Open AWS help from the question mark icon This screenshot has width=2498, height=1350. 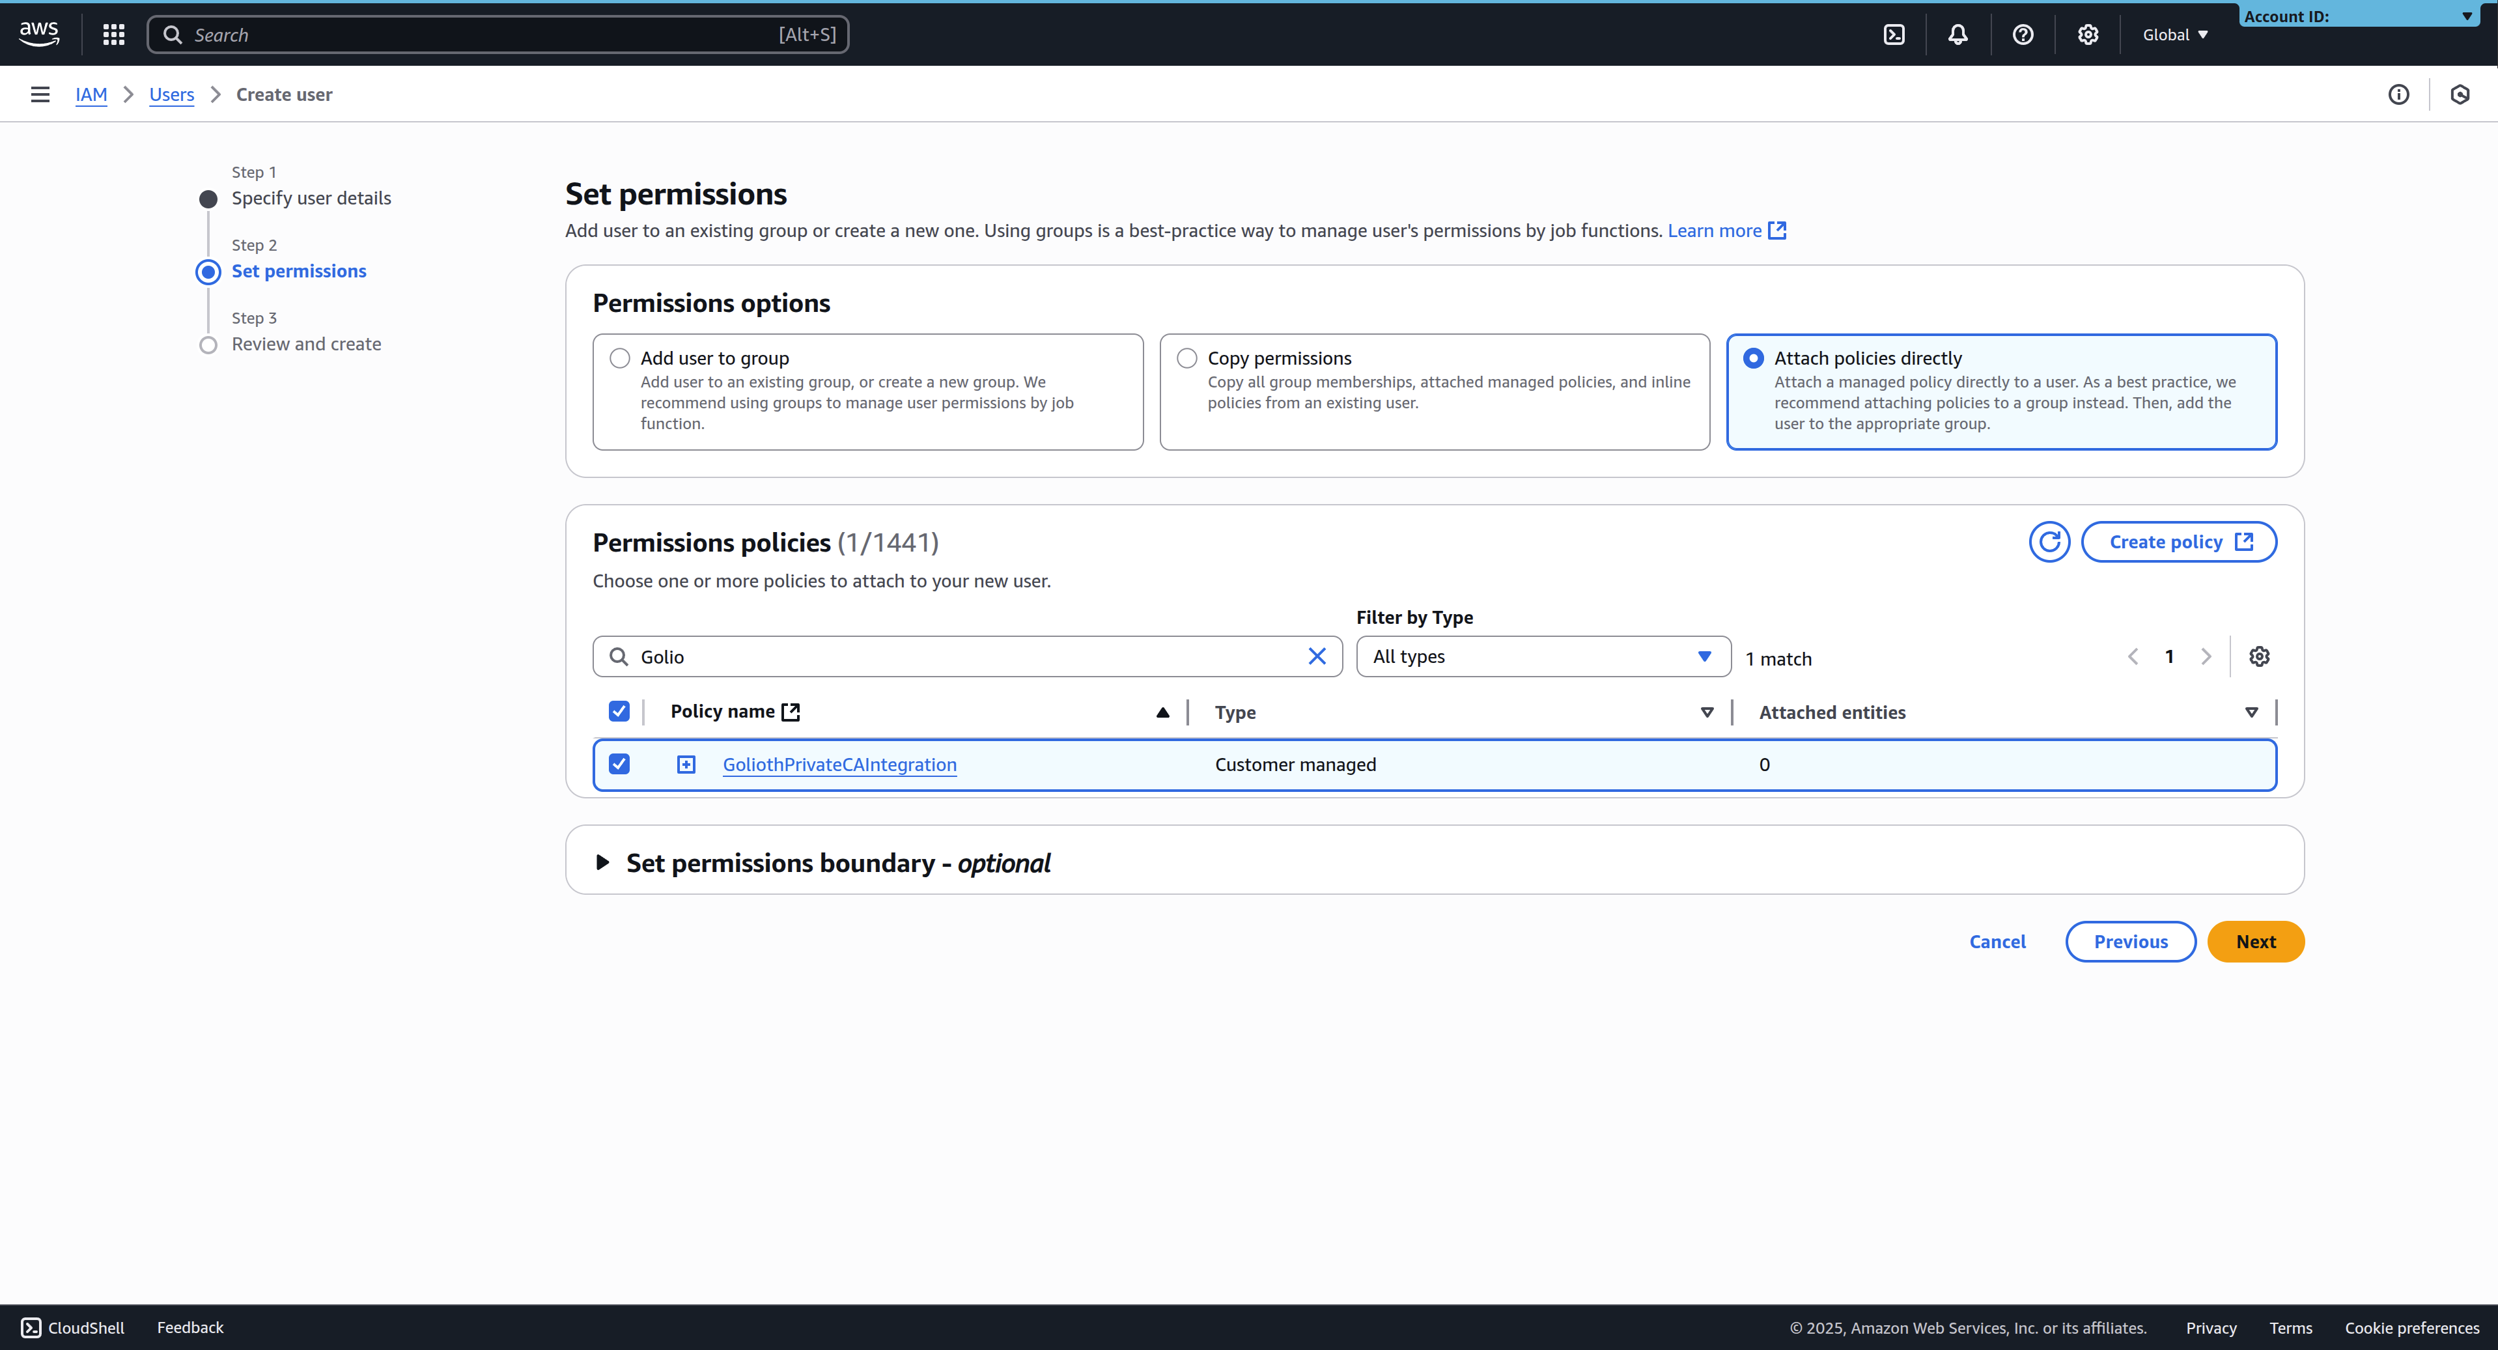point(2023,34)
